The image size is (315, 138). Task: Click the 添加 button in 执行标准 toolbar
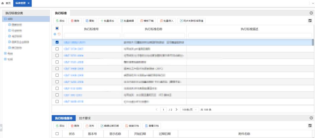pos(60,21)
